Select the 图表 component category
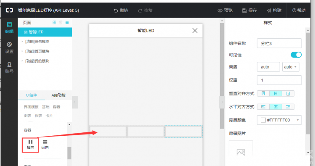This screenshot has width=315, height=166. pos(28,116)
